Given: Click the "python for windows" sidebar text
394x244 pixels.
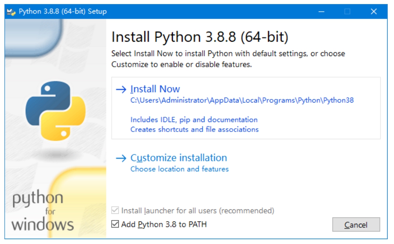Looking at the screenshot, I should coord(42,212).
